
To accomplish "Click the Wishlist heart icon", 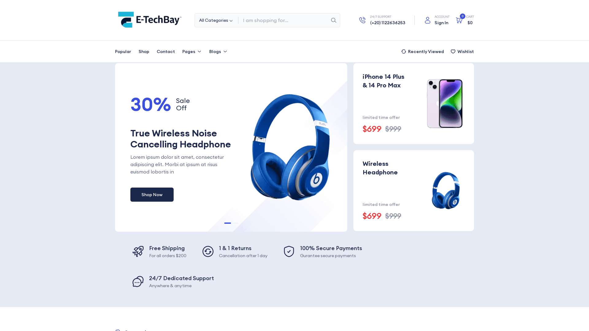I will [x=453, y=51].
